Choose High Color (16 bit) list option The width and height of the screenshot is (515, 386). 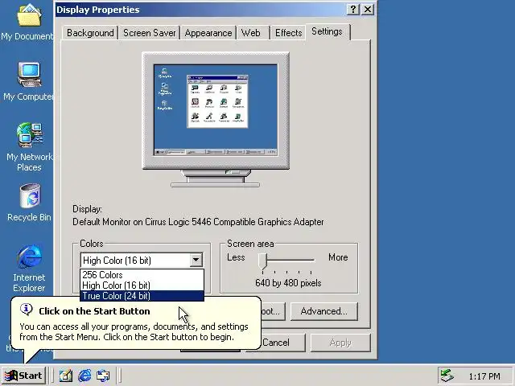142,285
